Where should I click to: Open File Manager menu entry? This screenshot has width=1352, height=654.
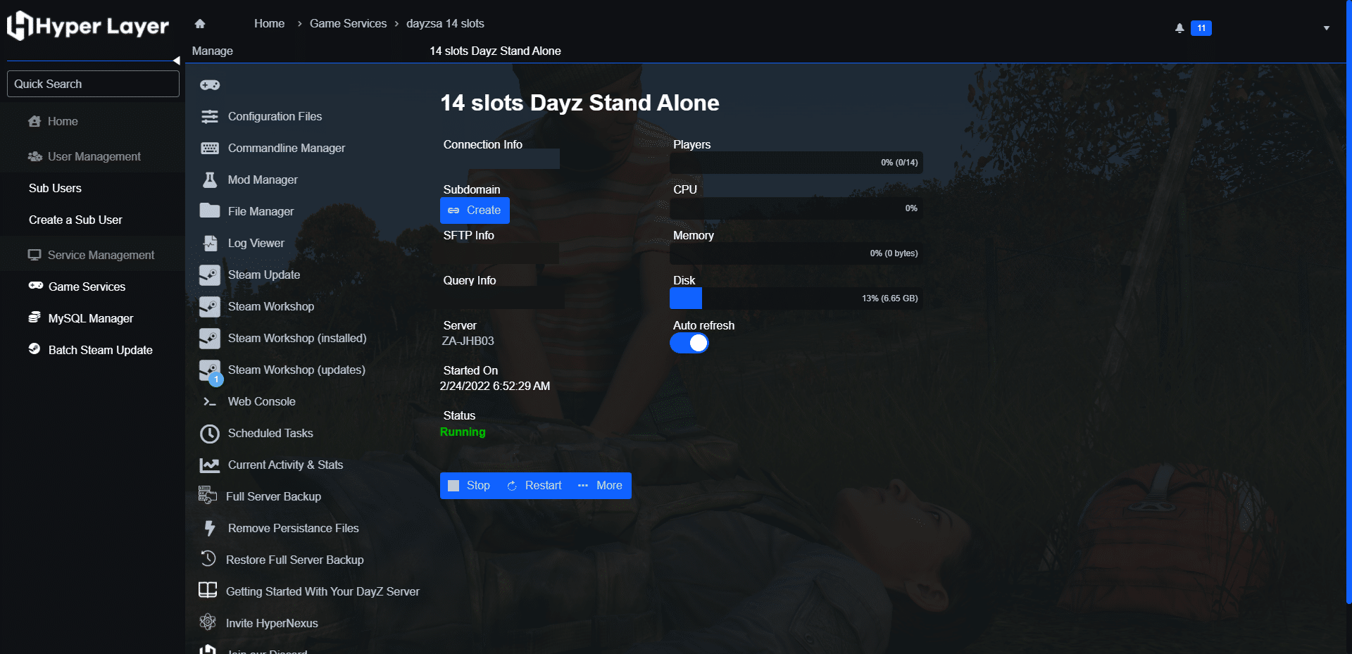coord(261,212)
